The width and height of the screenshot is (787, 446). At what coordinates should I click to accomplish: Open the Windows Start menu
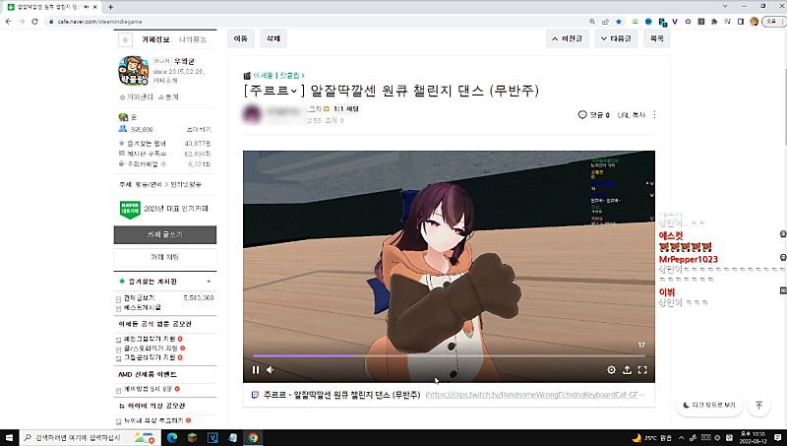click(9, 438)
